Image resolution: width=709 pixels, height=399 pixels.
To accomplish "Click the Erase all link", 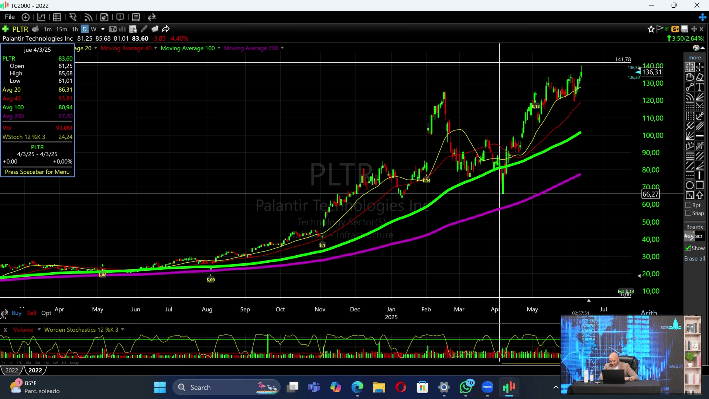I will [x=694, y=259].
